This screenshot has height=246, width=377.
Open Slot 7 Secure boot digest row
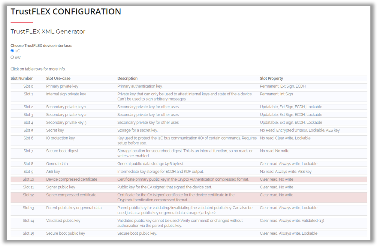pyautogui.click(x=62, y=151)
